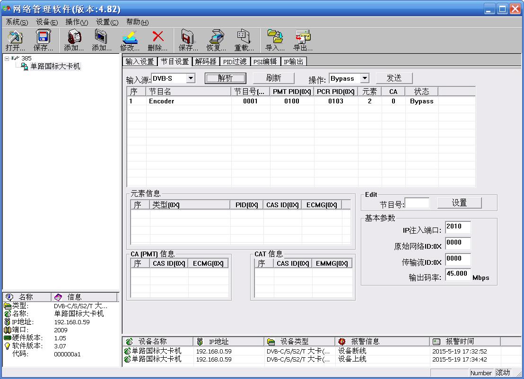
Task: Click the 报警信息 red alarm header icon
Action: click(x=341, y=341)
